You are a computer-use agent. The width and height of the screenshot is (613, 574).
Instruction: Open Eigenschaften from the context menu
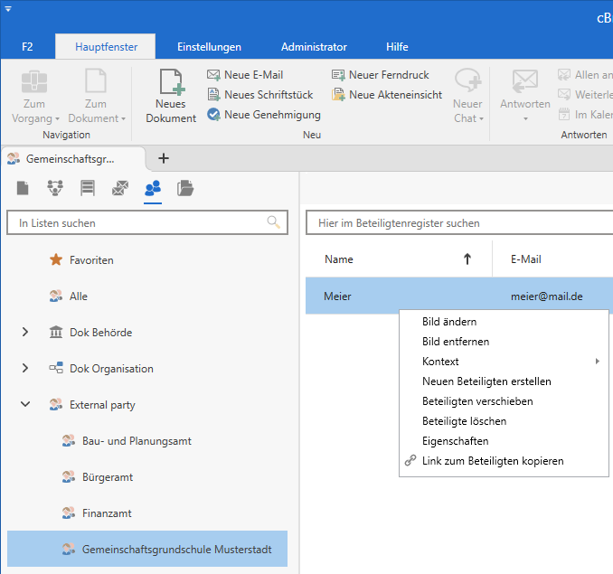pyautogui.click(x=504, y=441)
